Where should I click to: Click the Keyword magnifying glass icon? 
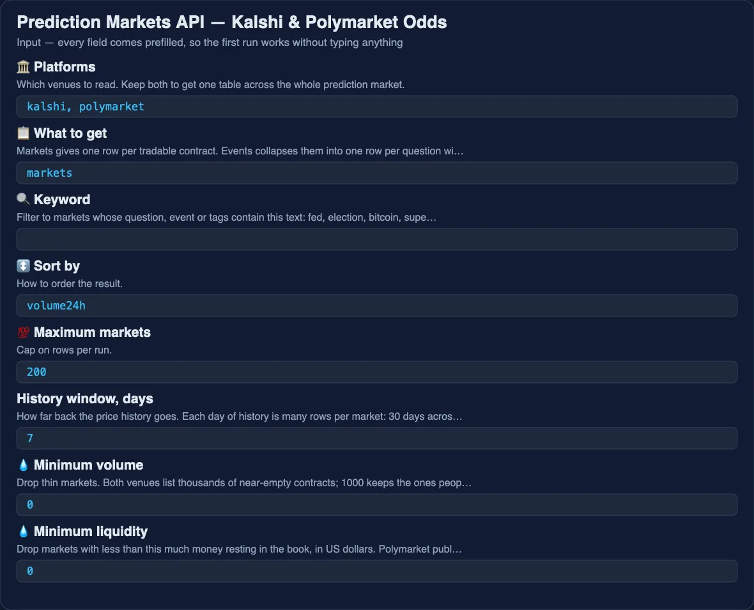(23, 199)
